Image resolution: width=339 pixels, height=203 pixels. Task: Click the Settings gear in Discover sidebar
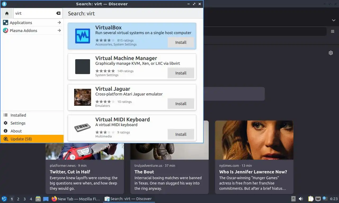click(x=6, y=123)
